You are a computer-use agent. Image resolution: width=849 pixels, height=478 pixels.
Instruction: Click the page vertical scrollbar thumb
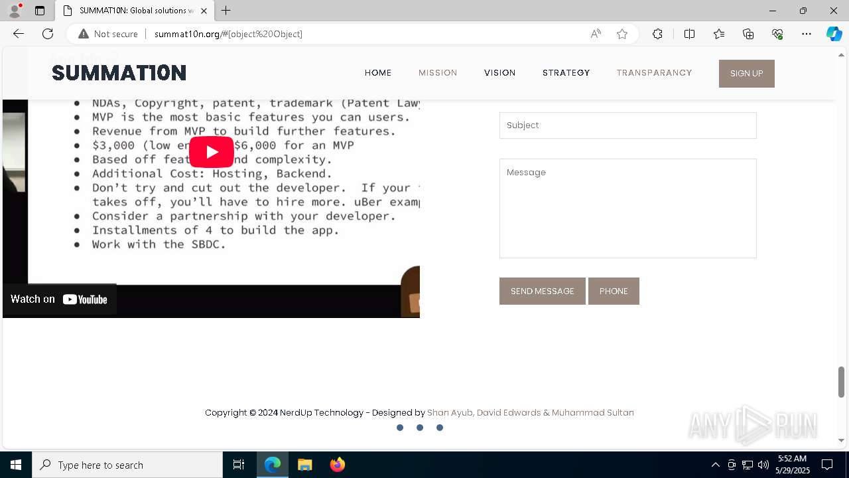(x=842, y=382)
